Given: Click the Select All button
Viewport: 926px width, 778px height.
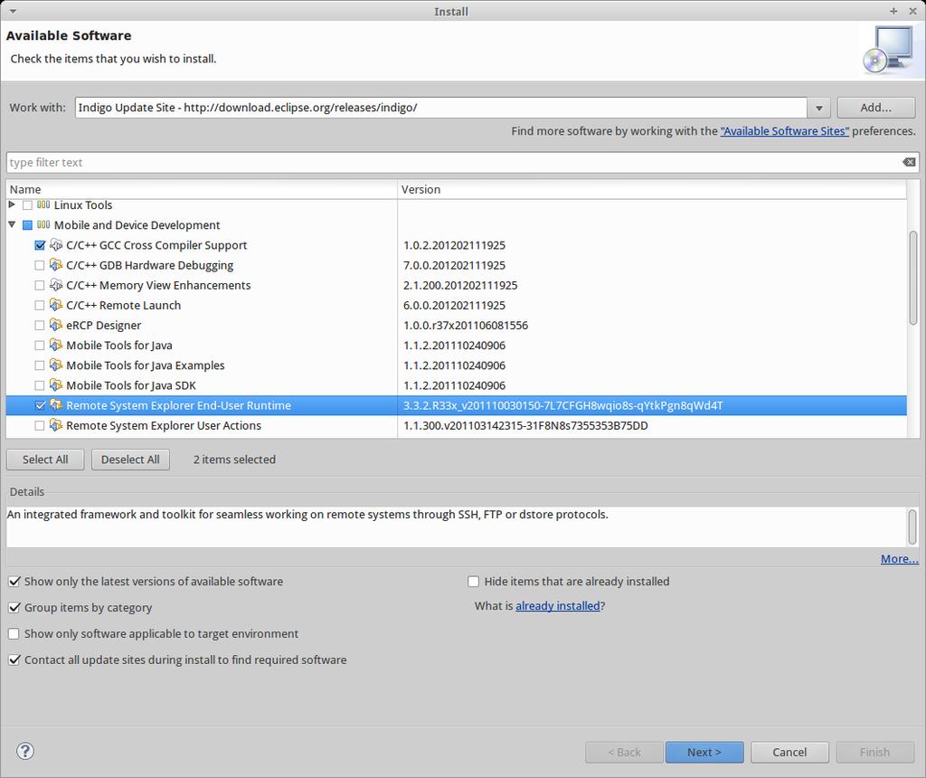Looking at the screenshot, I should 45,460.
